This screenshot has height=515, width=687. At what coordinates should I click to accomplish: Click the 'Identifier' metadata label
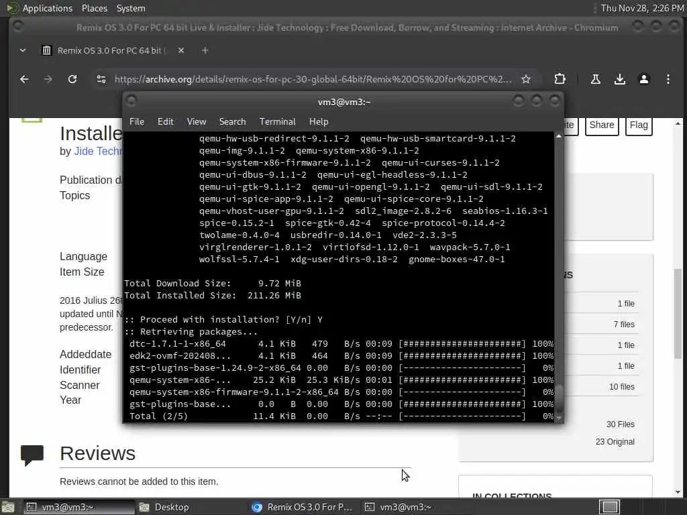[81, 370]
